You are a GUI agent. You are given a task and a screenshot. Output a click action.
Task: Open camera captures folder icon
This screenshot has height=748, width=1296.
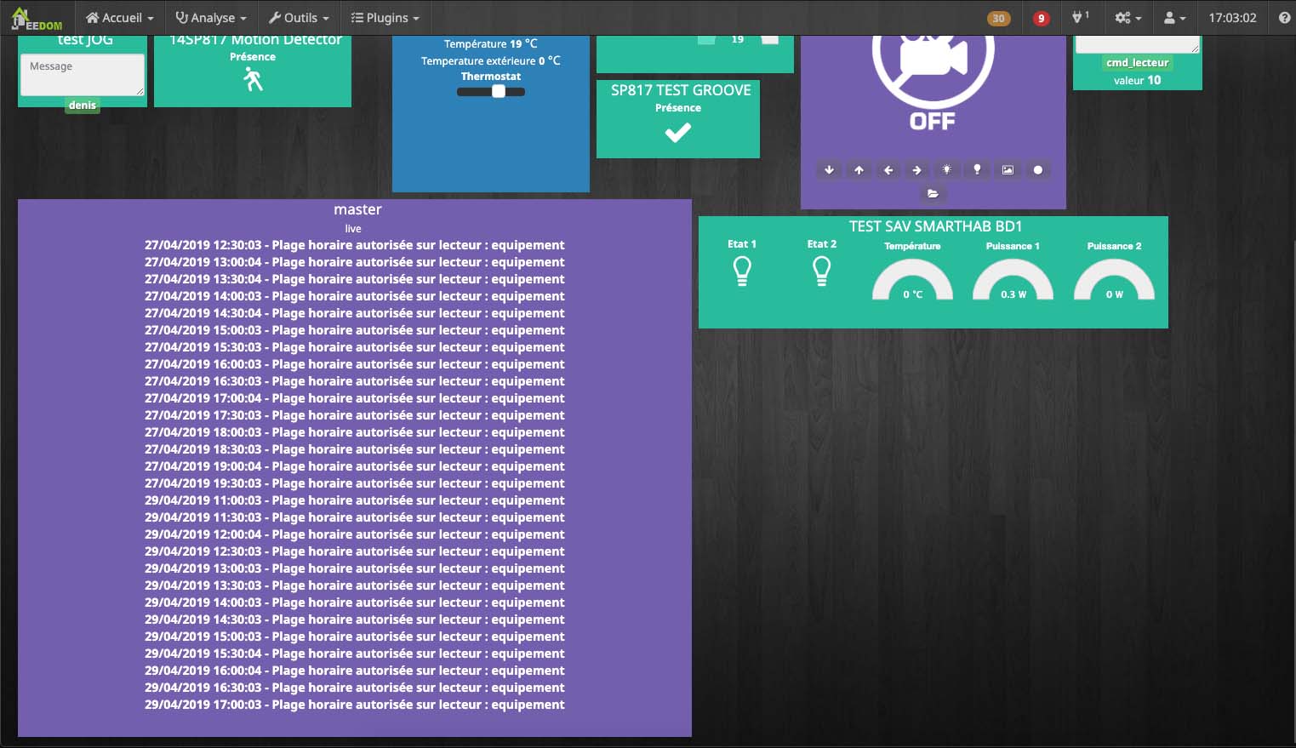click(x=933, y=194)
